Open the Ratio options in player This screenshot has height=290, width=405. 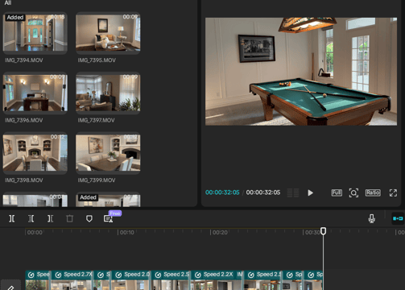[x=373, y=193]
